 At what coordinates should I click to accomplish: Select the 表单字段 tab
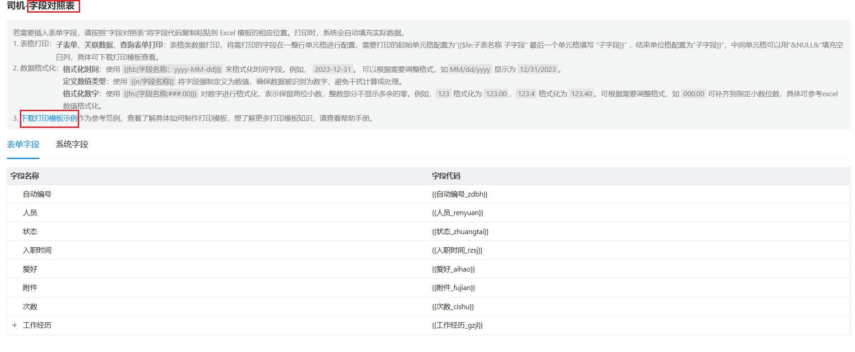23,145
